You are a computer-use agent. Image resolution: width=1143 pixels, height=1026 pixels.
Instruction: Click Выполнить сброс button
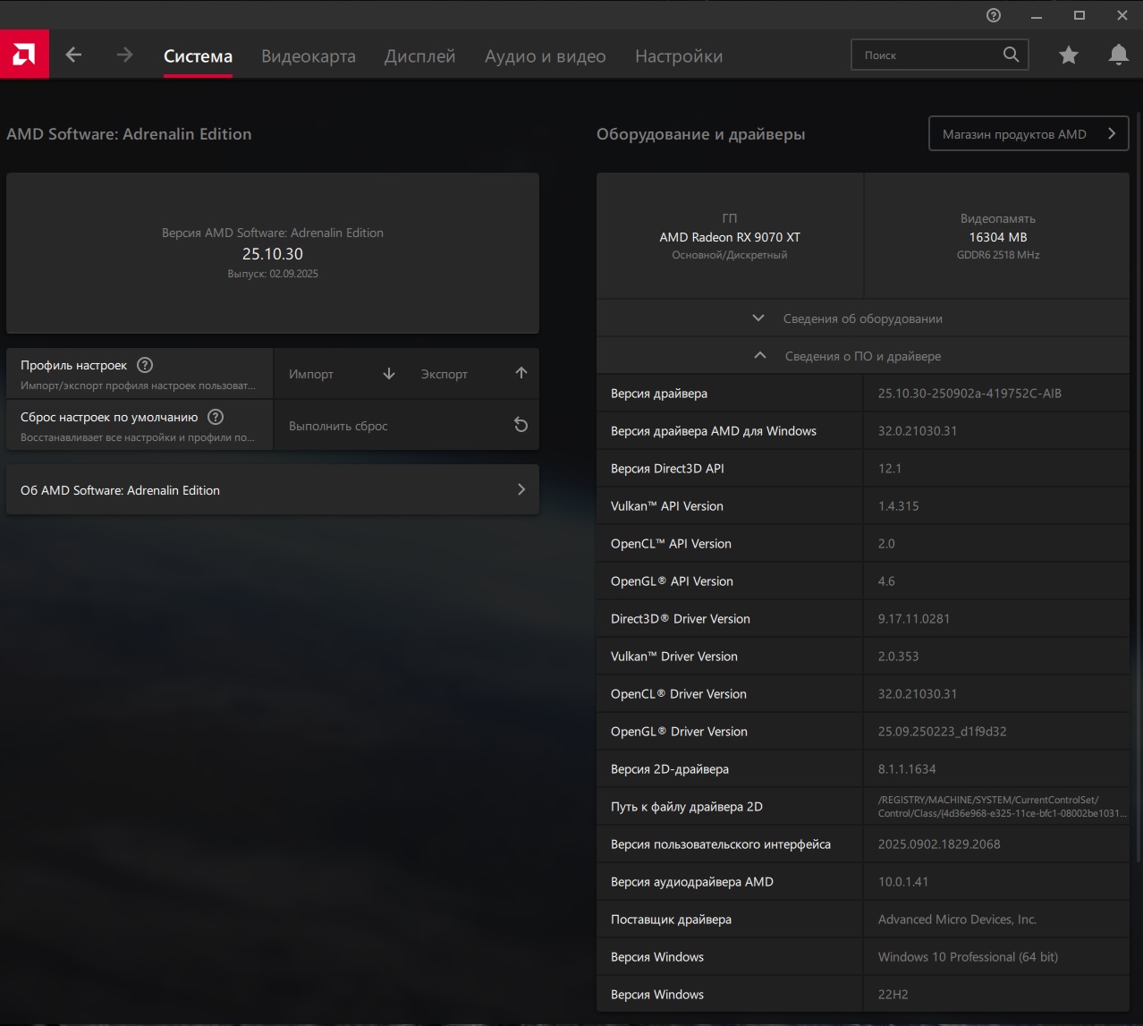coord(406,426)
